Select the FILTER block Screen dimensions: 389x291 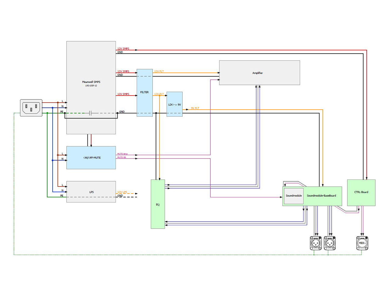(x=145, y=93)
